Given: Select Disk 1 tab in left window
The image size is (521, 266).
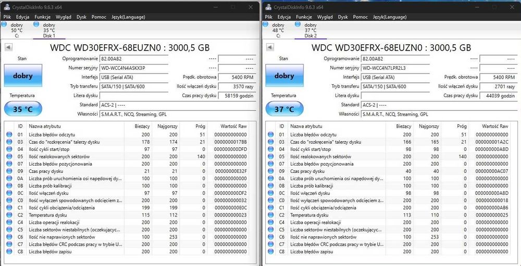Looking at the screenshot, I should click(49, 30).
